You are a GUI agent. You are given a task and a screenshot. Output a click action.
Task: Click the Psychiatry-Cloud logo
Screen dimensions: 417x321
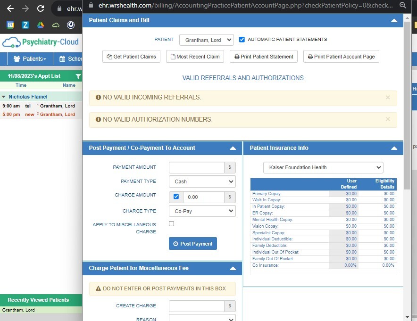tap(40, 42)
